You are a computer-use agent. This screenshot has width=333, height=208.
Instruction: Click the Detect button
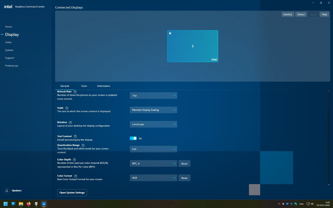pos(301,14)
